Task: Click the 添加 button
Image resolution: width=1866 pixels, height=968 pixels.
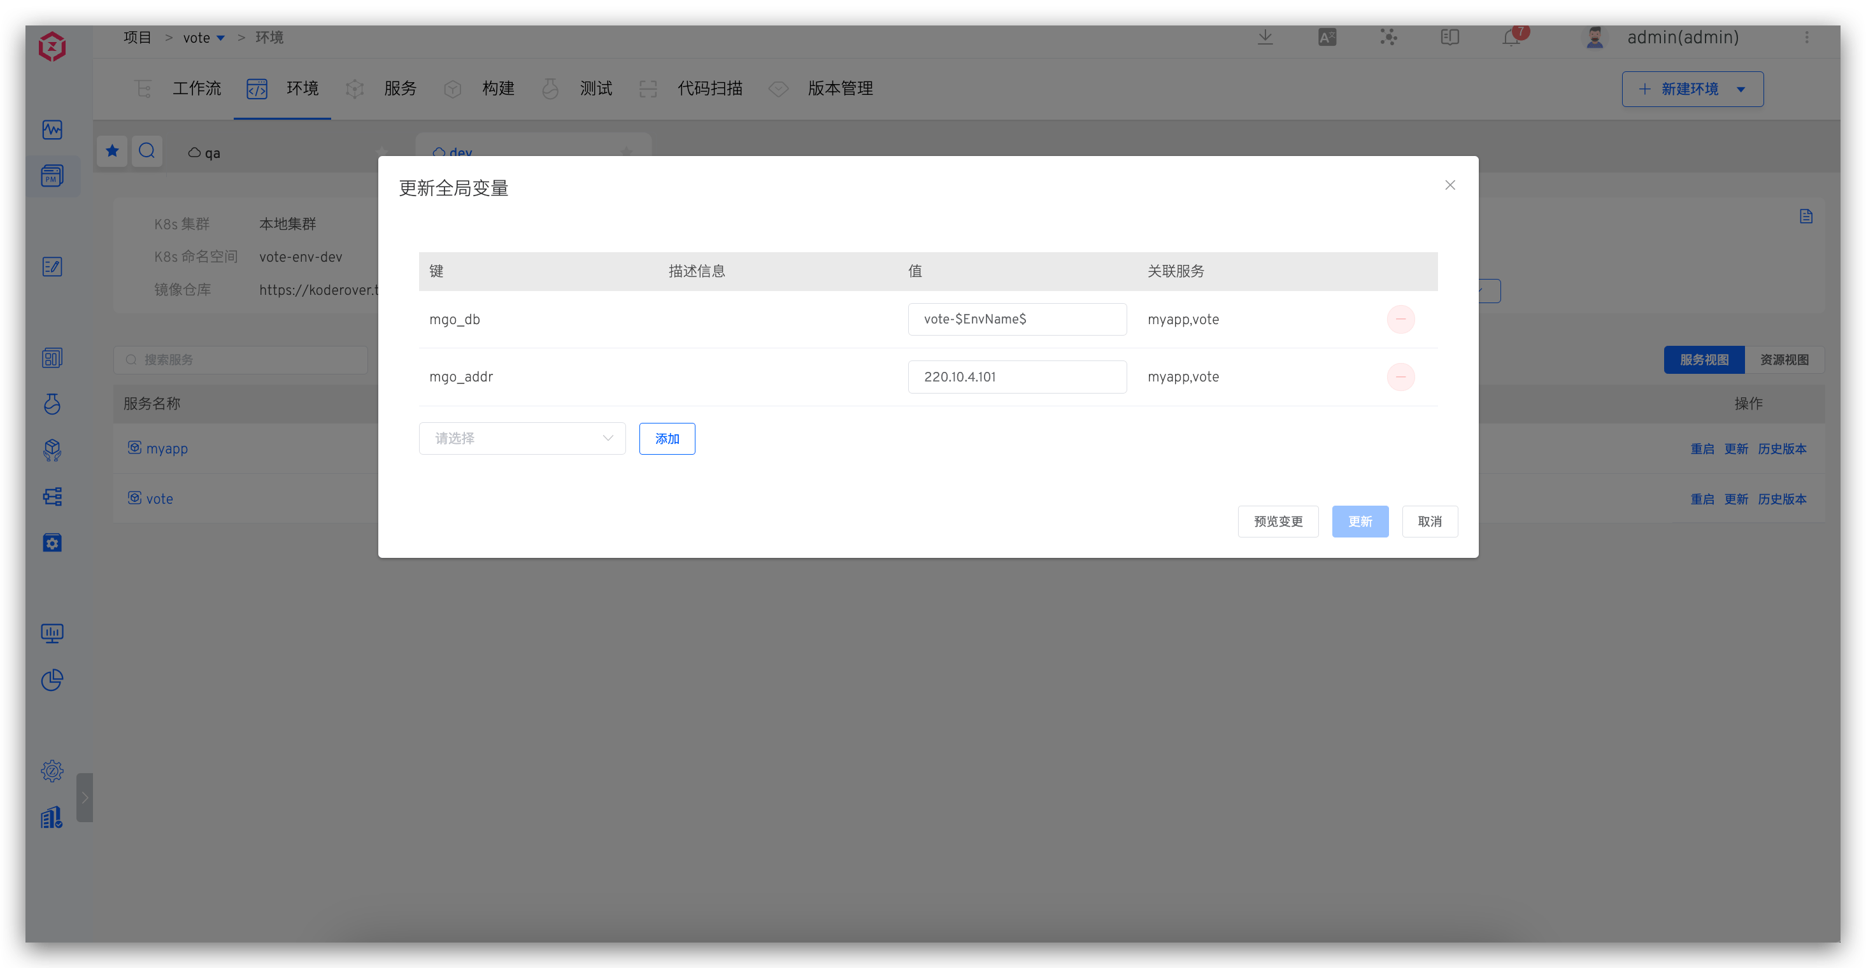Action: click(x=667, y=438)
